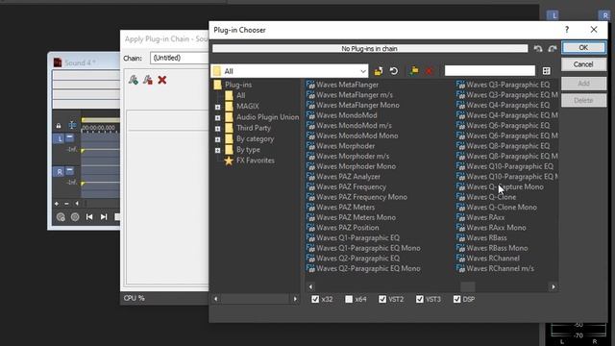Toggle the R channel button in Sound 4
615x346 pixels.
[59, 172]
